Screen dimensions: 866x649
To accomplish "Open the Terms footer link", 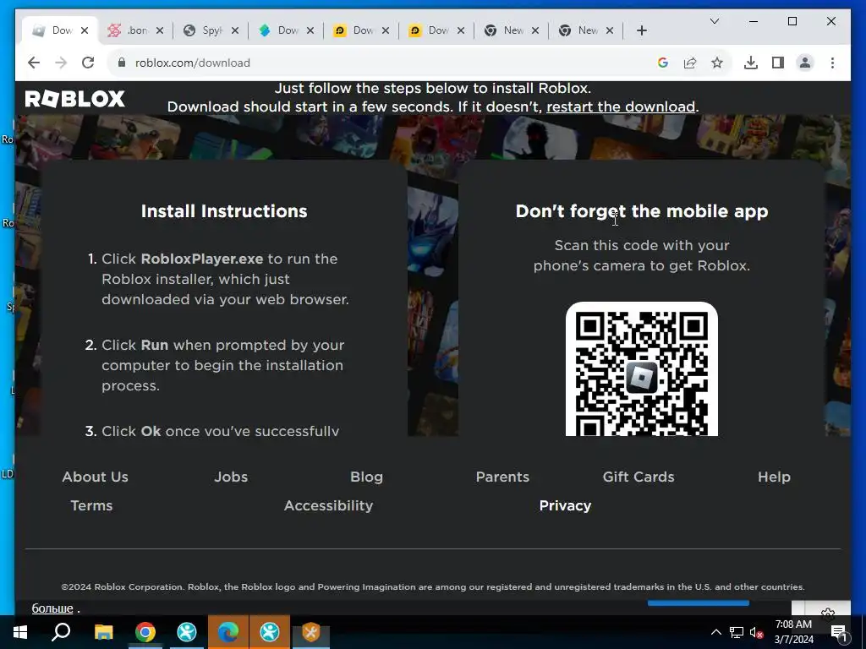I will pos(91,505).
